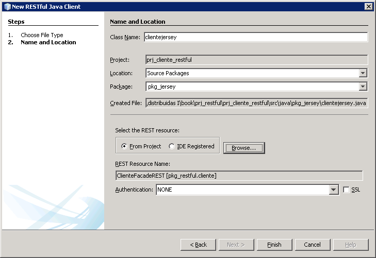Click the NetBeans cube icon in title bar
376x258 pixels.
tap(7, 6)
